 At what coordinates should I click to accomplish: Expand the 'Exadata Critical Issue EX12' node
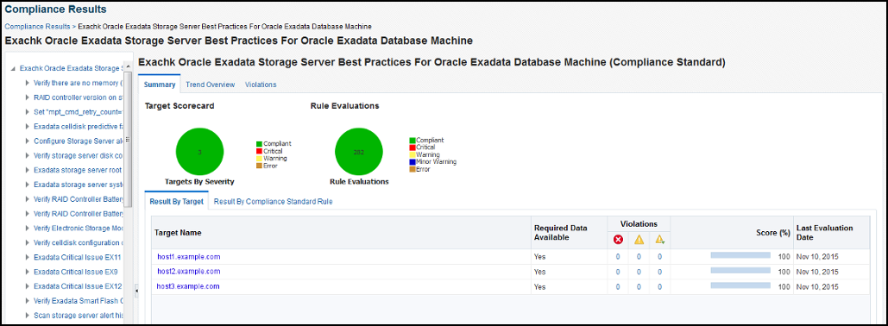click(28, 286)
